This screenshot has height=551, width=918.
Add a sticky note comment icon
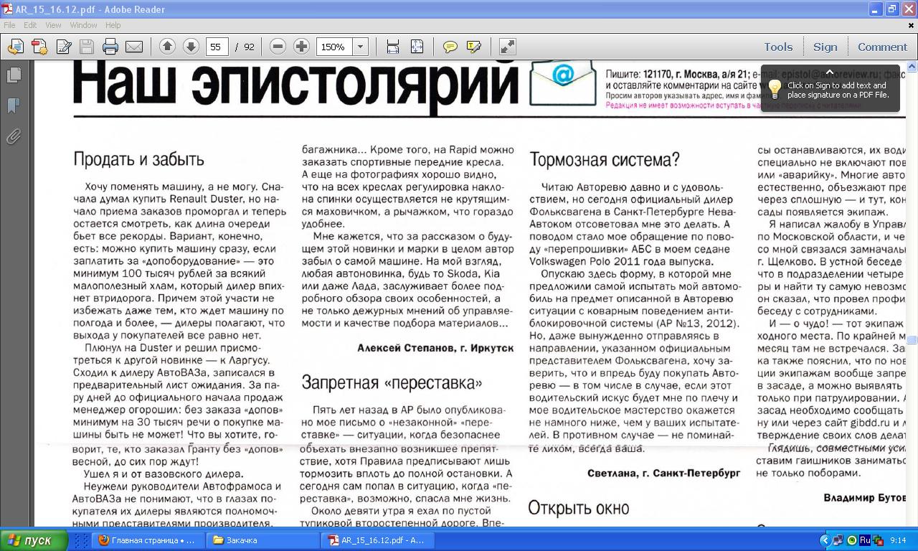[x=450, y=47]
